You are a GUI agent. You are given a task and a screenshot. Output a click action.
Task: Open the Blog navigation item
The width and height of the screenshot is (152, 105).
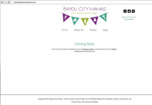105,30
